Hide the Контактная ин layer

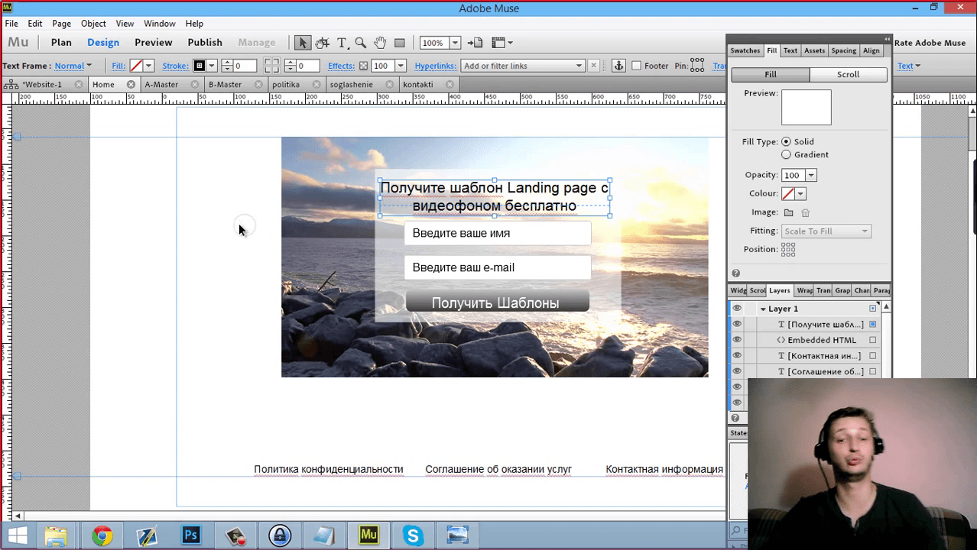(737, 356)
